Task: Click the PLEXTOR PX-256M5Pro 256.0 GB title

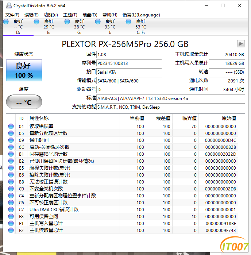Action: coord(125,44)
